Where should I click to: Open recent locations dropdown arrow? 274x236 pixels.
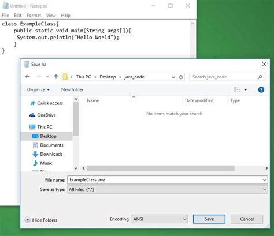[47, 77]
